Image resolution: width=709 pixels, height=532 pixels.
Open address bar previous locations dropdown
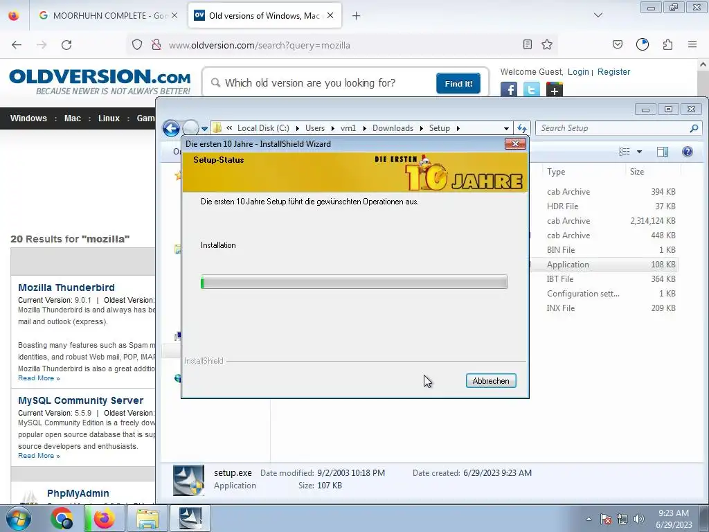(x=506, y=128)
